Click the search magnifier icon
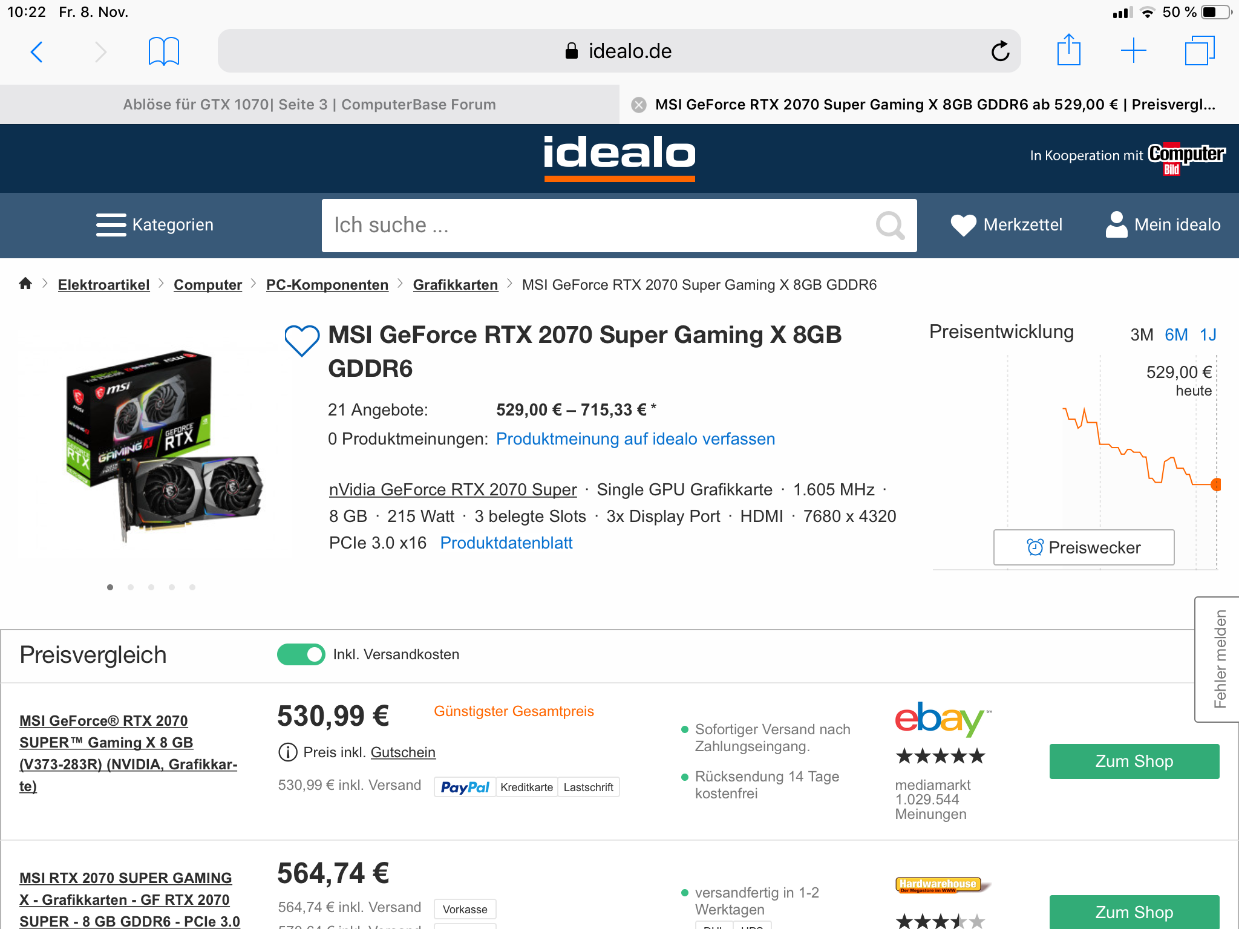Viewport: 1239px width, 929px height. pos(890,226)
